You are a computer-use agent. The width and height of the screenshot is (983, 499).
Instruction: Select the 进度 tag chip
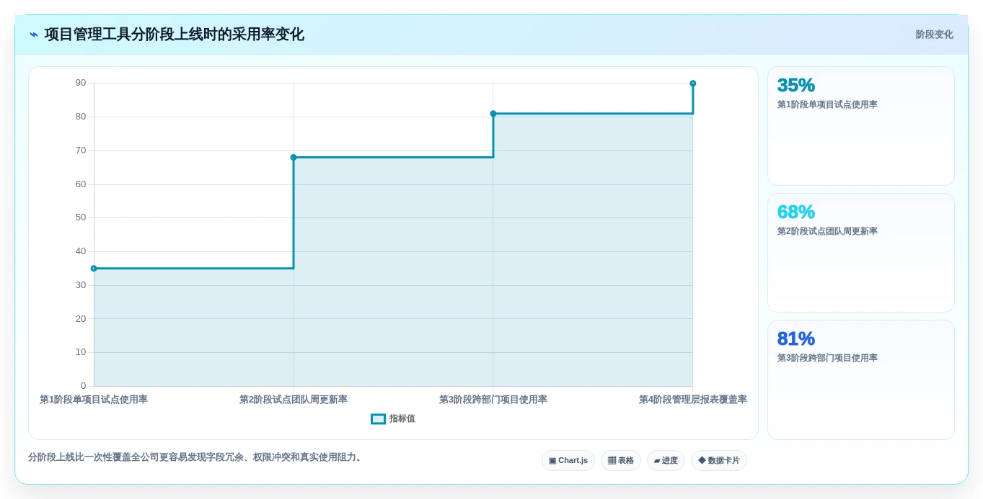[666, 461]
